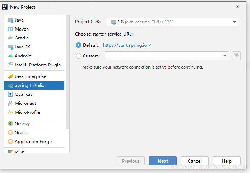250x173 pixels.
Task: Click the Next button
Action: click(x=163, y=161)
